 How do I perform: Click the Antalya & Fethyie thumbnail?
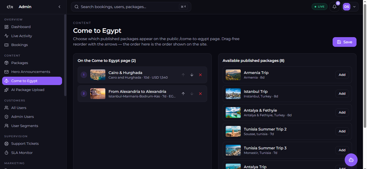[233, 112]
